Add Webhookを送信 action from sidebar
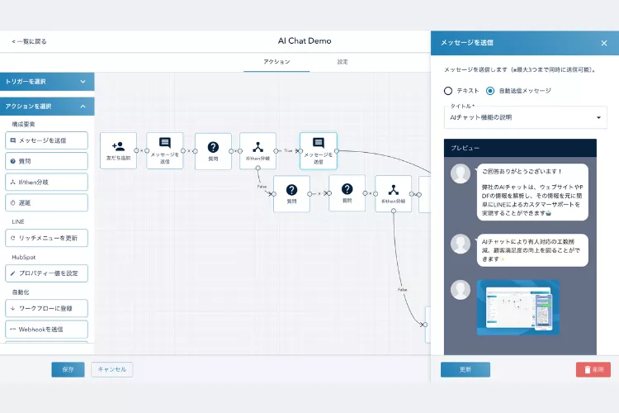 (x=46, y=330)
